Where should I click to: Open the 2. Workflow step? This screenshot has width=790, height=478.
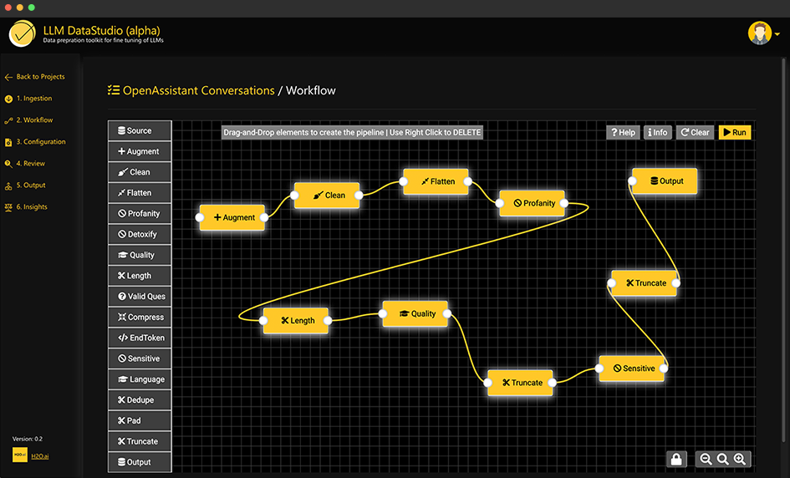tap(28, 119)
